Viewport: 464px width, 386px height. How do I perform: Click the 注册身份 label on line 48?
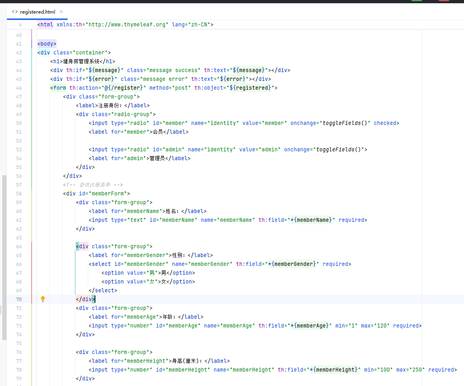[113, 106]
